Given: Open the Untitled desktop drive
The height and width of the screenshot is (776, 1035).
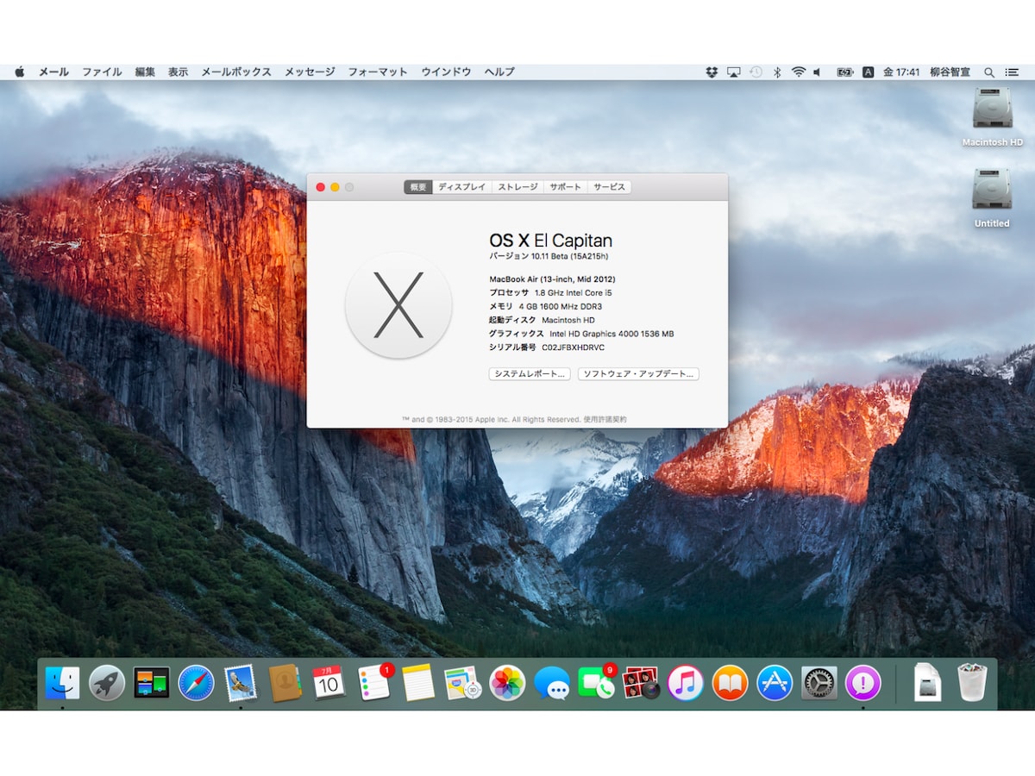Looking at the screenshot, I should [x=992, y=197].
